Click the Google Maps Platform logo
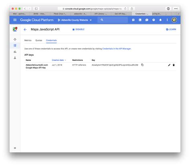 (15, 29)
